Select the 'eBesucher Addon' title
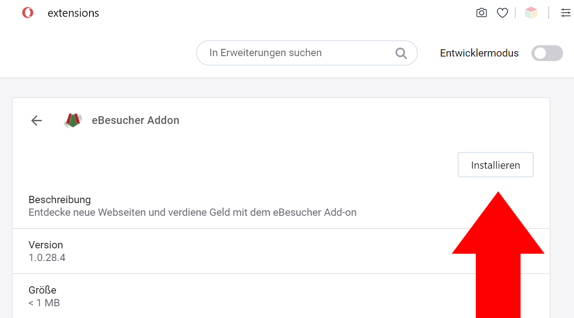 tap(135, 120)
